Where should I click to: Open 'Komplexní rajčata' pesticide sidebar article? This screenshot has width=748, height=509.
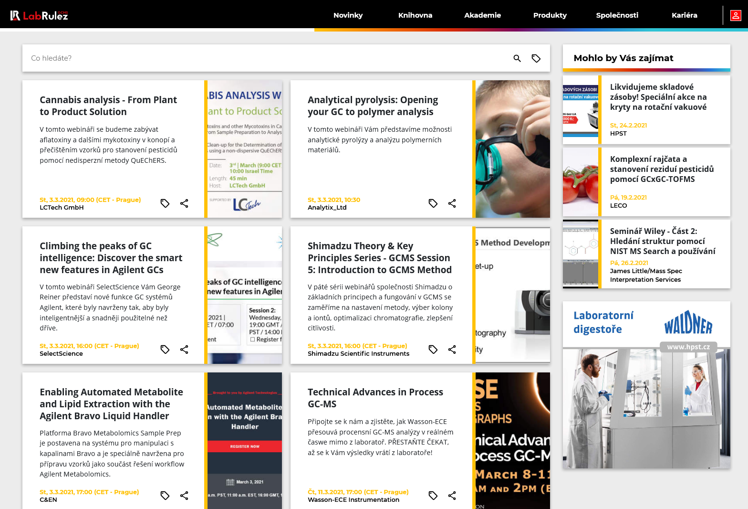tap(662, 169)
